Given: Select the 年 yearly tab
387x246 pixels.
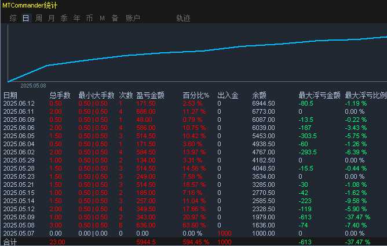Looking at the screenshot, I should (77, 18).
